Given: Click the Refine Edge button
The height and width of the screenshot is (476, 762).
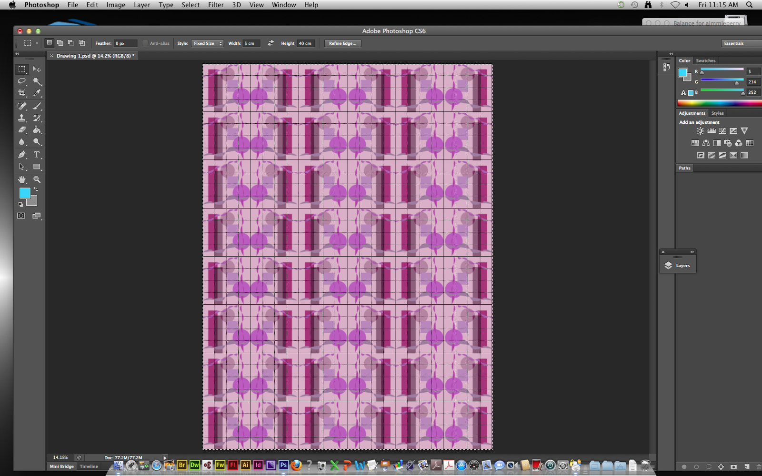Looking at the screenshot, I should pyautogui.click(x=342, y=43).
